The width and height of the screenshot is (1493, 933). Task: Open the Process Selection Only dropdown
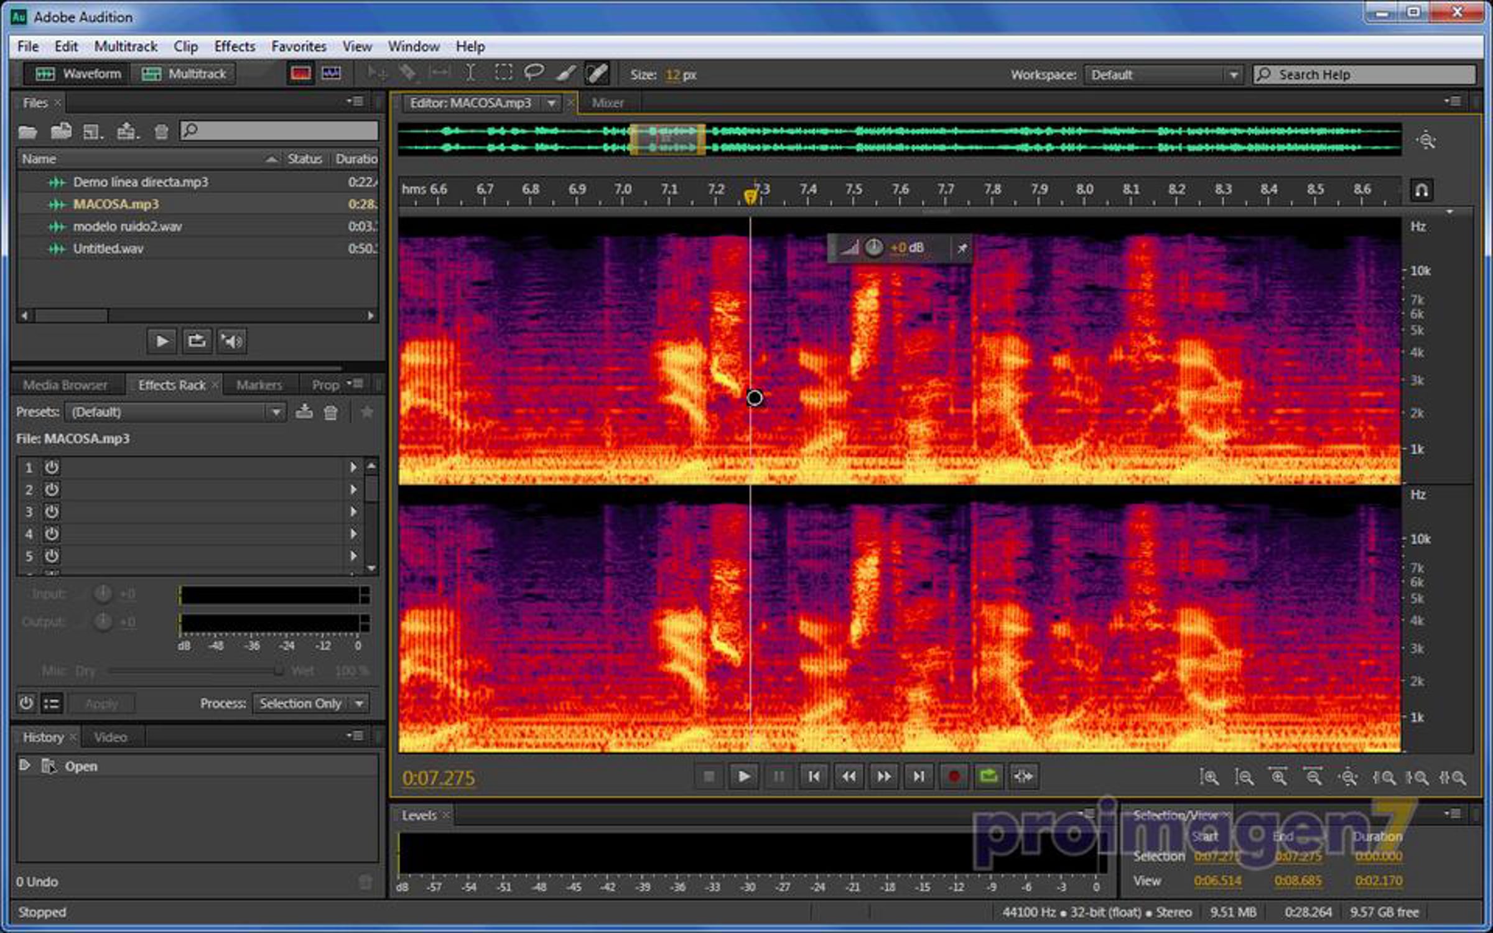coord(311,703)
